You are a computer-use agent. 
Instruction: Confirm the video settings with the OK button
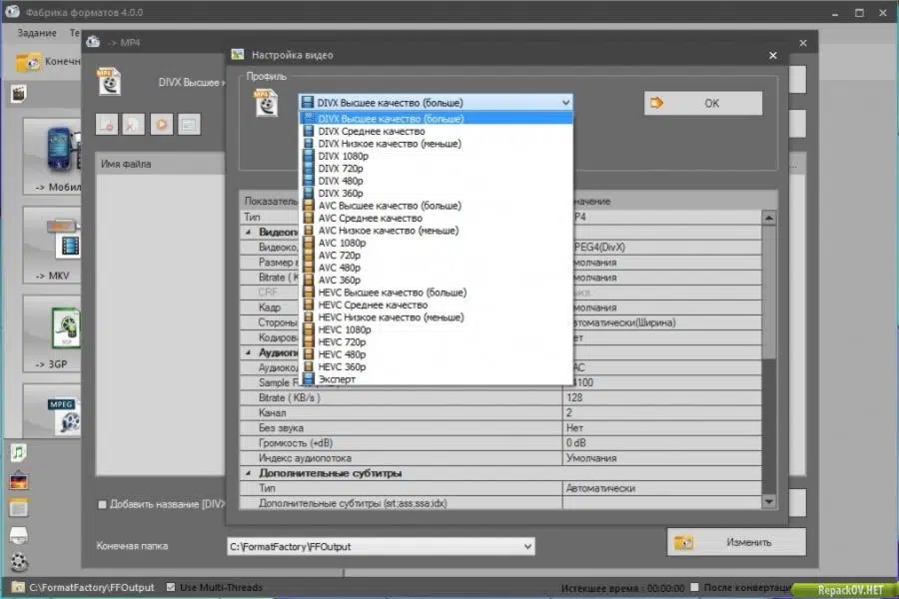703,103
